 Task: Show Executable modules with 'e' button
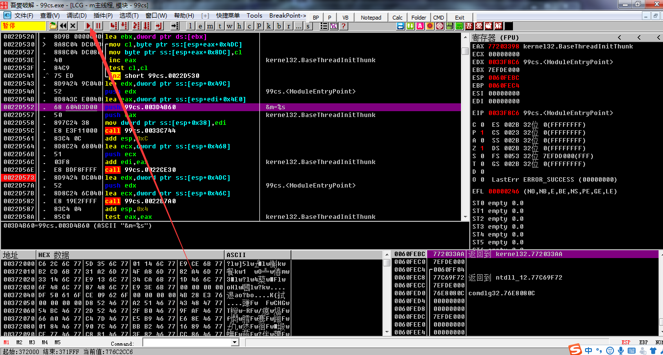click(200, 26)
